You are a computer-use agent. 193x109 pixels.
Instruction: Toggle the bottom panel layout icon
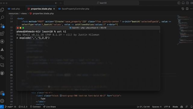[183, 3]
